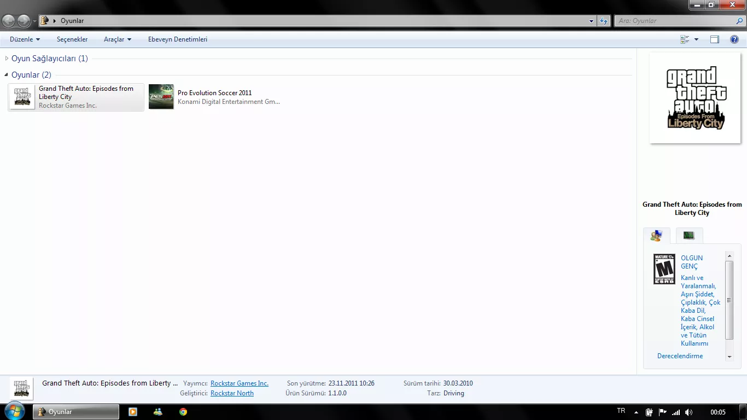Toggle the preview pane icon
747x420 pixels.
(x=715, y=39)
